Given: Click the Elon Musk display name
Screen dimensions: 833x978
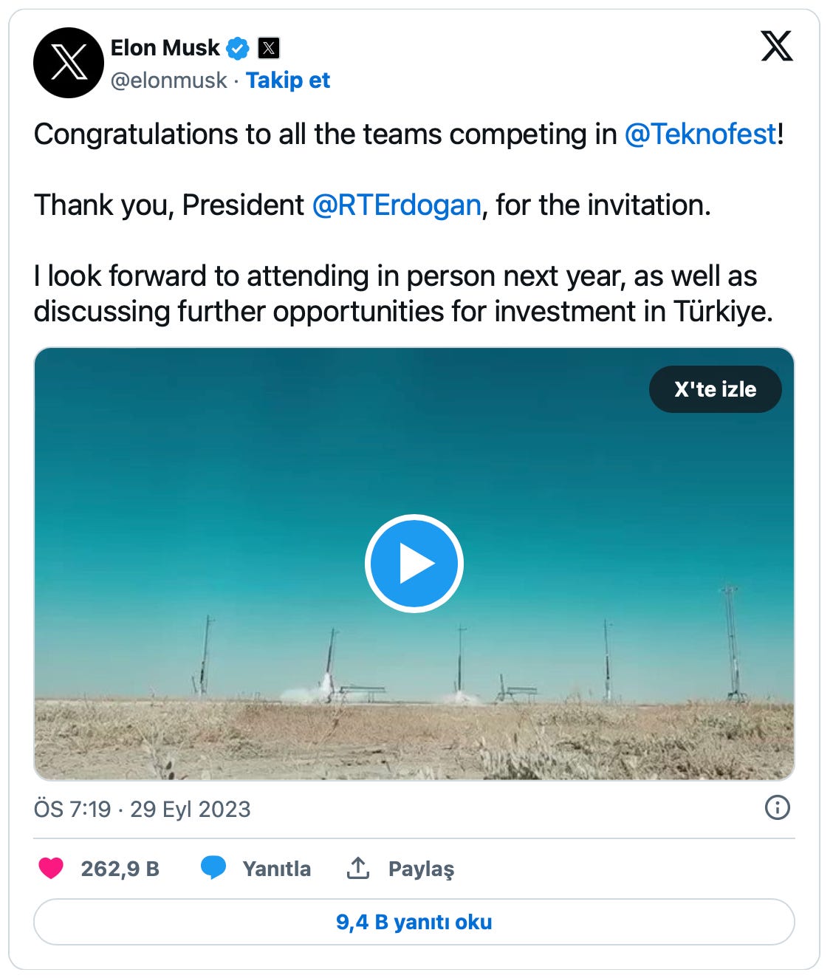Looking at the screenshot, I should point(165,48).
